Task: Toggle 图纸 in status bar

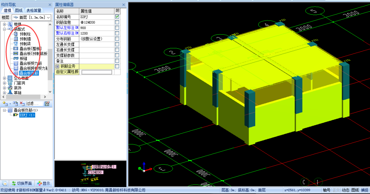Action: pyautogui.click(x=355, y=190)
